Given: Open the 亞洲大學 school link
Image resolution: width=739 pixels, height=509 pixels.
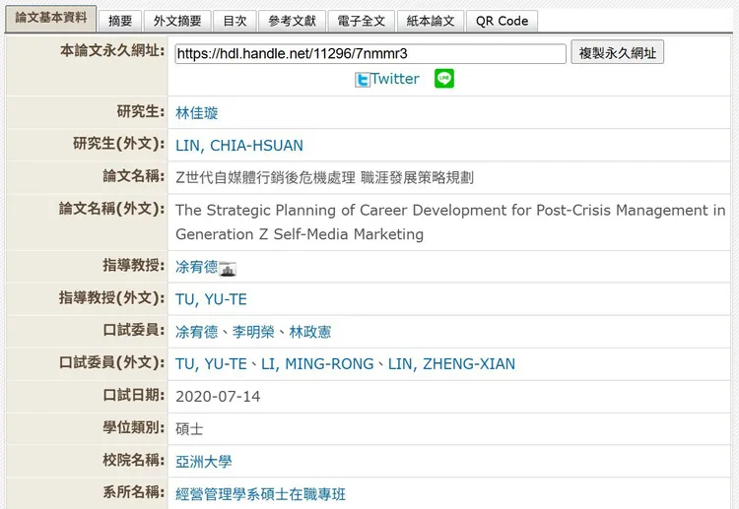Looking at the screenshot, I should coord(204,462).
